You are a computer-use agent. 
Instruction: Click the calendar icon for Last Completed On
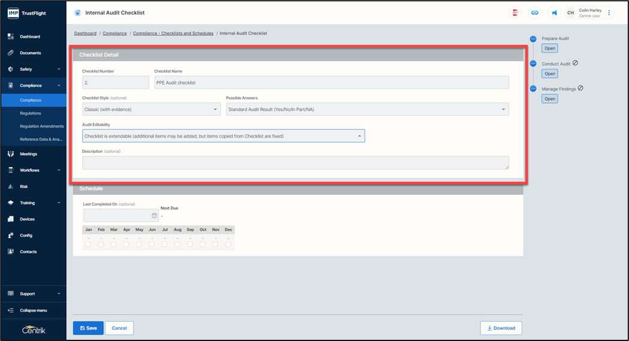pyautogui.click(x=154, y=216)
